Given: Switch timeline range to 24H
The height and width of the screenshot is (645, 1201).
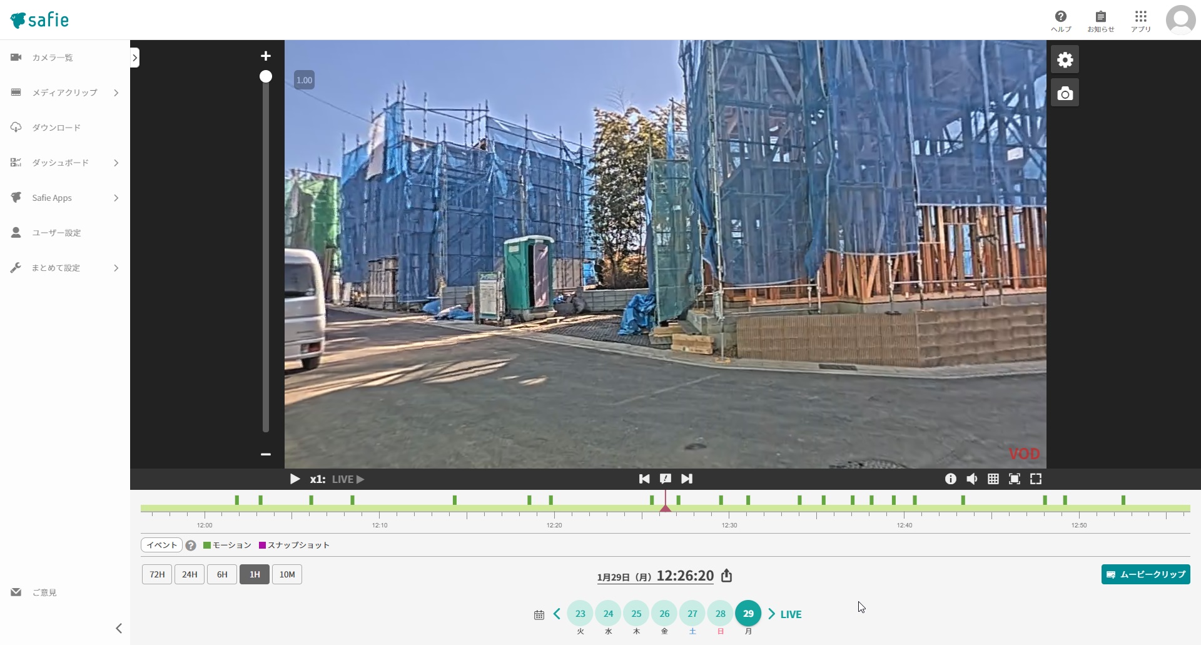Looking at the screenshot, I should tap(190, 574).
